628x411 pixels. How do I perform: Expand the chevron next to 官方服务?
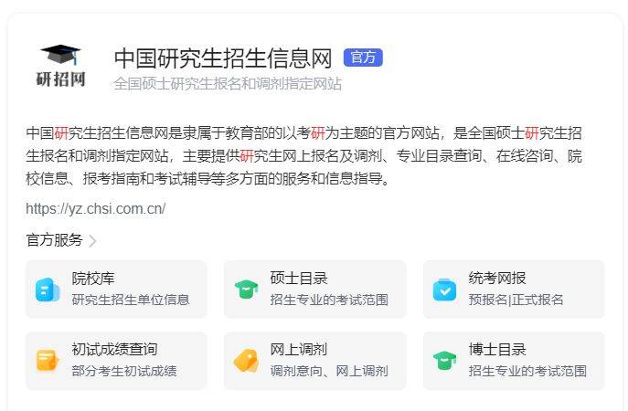[x=92, y=241]
